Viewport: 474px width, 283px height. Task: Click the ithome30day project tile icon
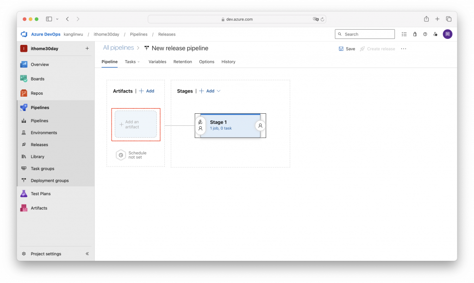24,49
